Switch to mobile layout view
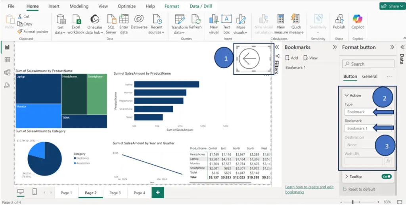The image size is (406, 205). [34, 192]
